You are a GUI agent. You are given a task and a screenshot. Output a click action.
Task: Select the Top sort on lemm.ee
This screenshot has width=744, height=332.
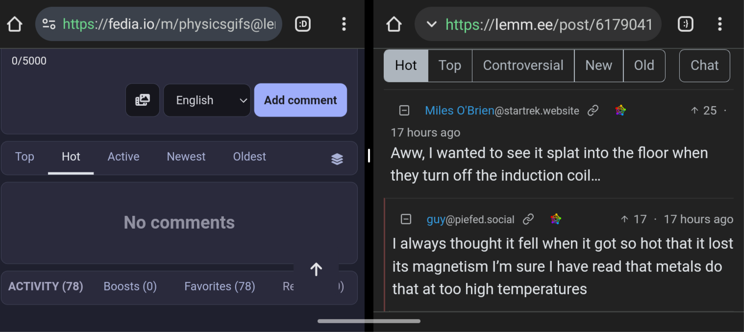(x=449, y=66)
